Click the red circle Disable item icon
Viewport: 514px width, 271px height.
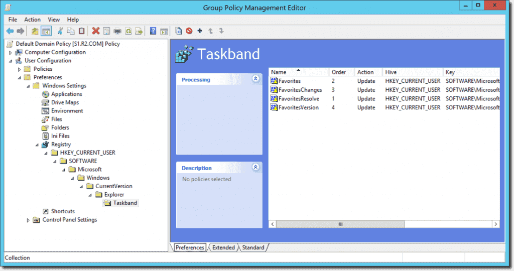(189, 31)
